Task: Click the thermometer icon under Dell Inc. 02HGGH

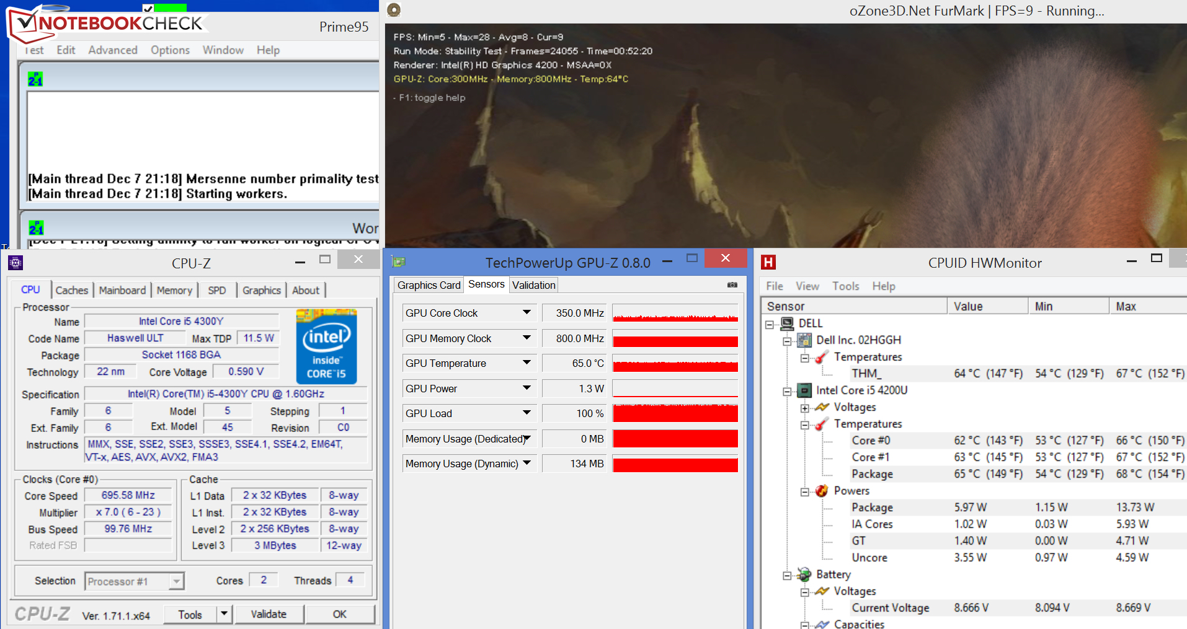Action: pyautogui.click(x=822, y=357)
